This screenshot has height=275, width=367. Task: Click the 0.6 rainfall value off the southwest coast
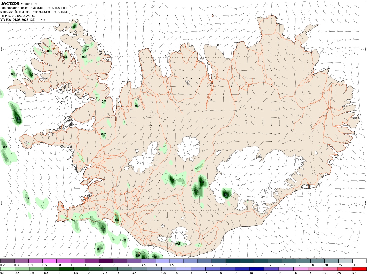124,240
